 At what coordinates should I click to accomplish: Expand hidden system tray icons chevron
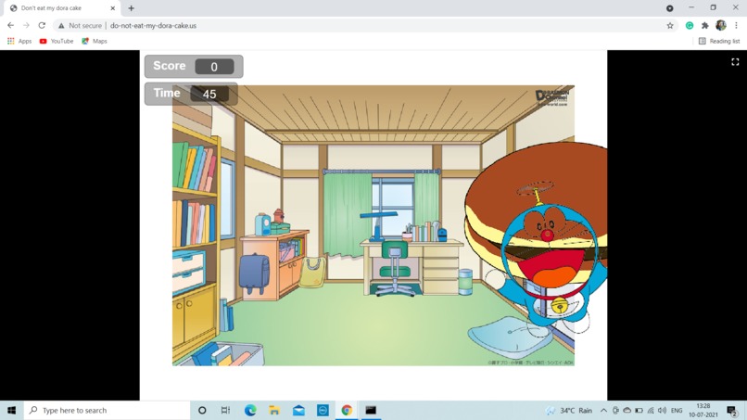pos(603,410)
